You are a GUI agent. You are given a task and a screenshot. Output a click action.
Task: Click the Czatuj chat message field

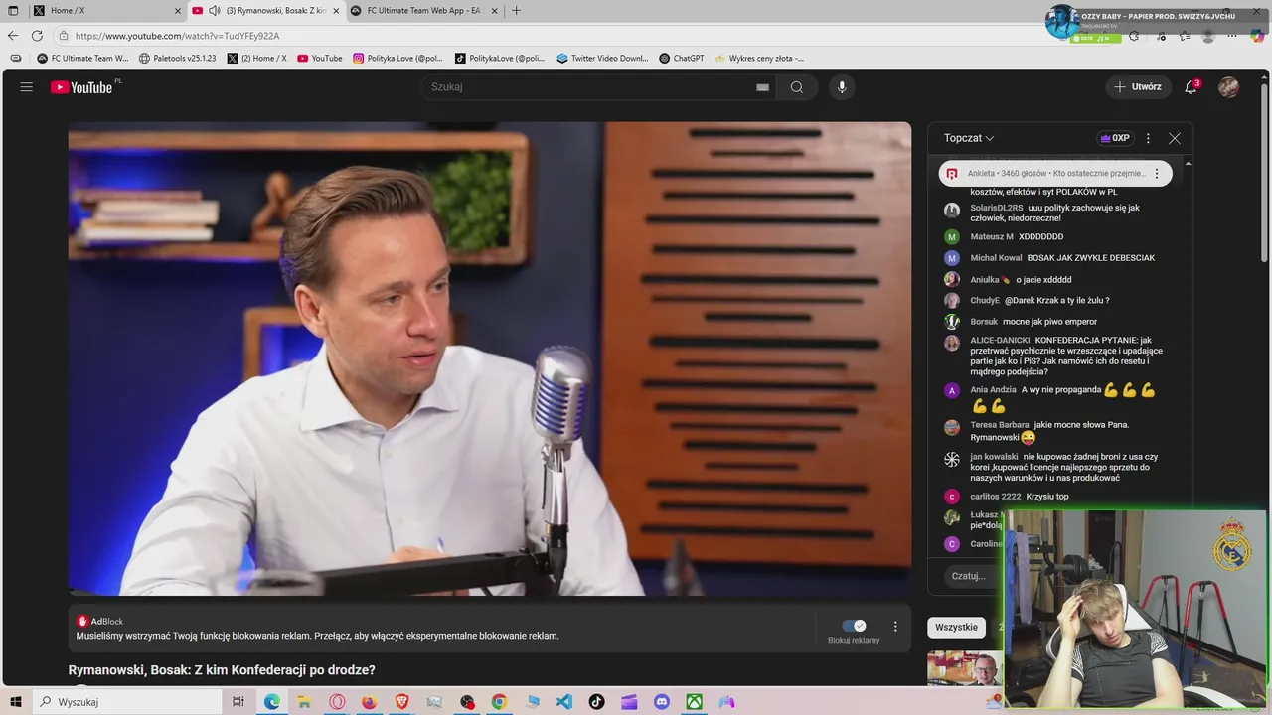click(x=974, y=576)
